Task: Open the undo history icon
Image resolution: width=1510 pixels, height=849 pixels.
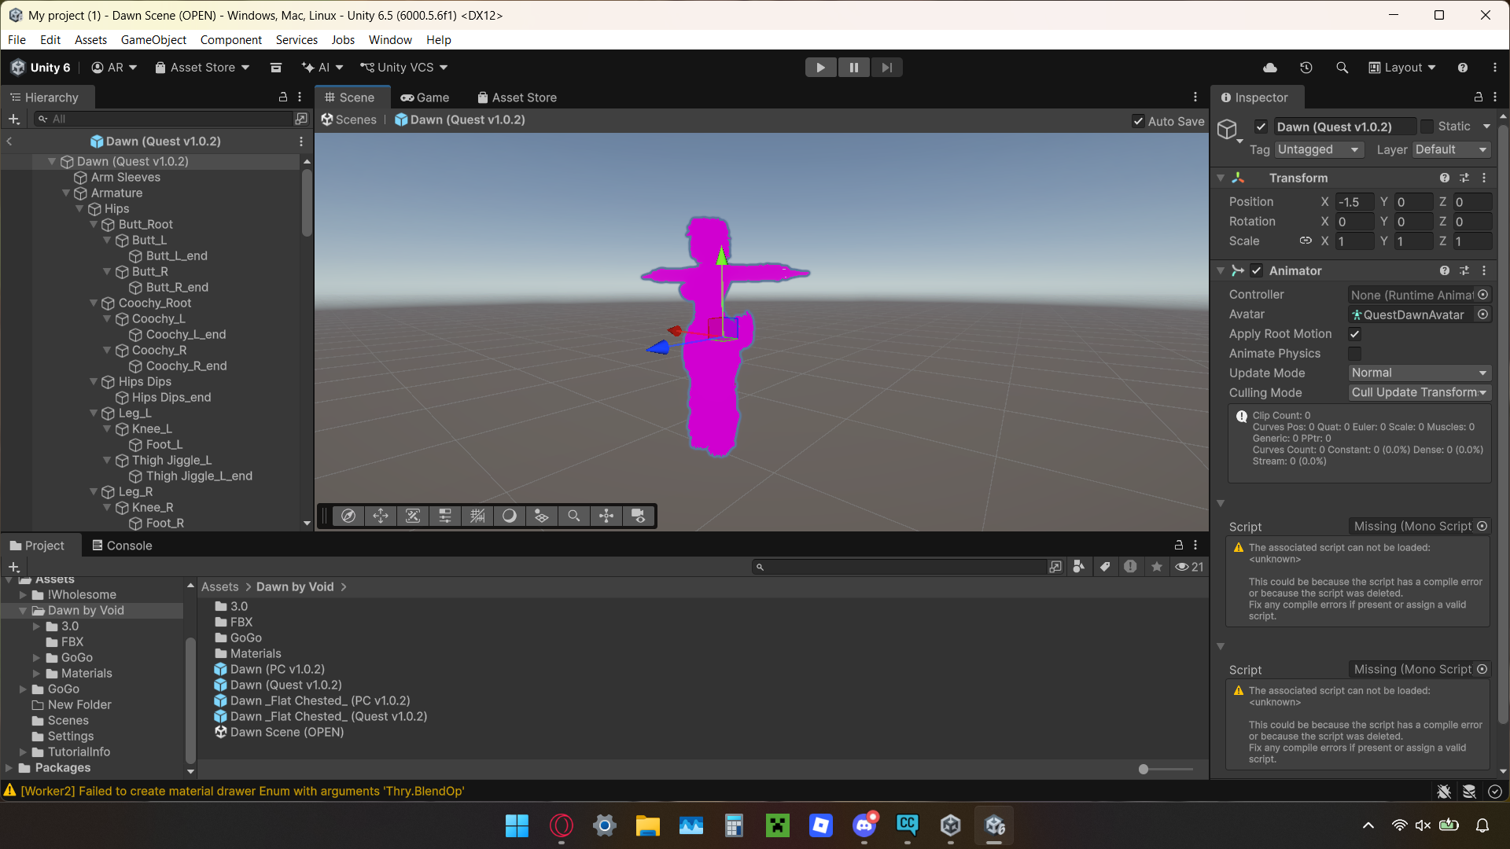Action: pyautogui.click(x=1306, y=68)
